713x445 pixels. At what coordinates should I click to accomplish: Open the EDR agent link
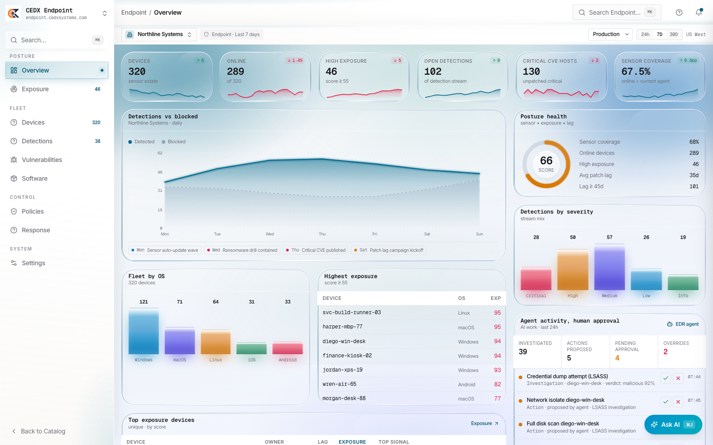coord(683,324)
